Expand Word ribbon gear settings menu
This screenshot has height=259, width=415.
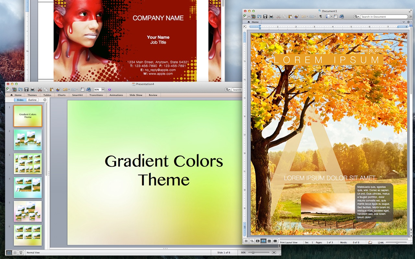click(409, 22)
